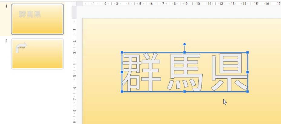Click the bottom-left resize handle of 群馬県

coord(122,92)
